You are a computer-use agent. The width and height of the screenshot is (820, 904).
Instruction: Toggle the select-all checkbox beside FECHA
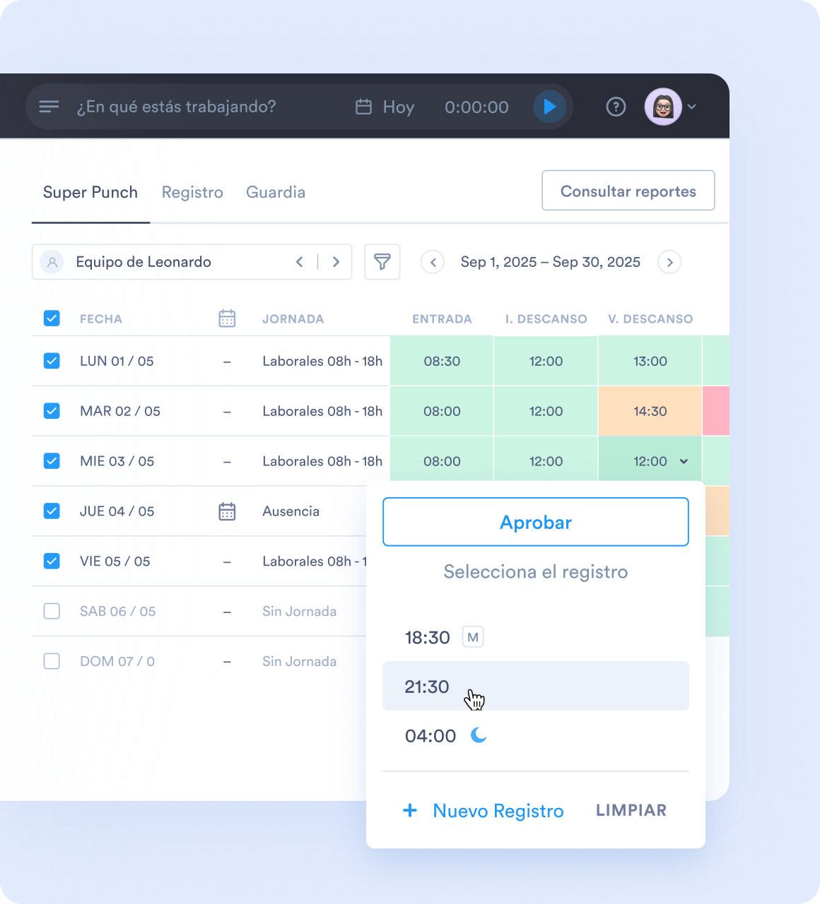pyautogui.click(x=52, y=319)
